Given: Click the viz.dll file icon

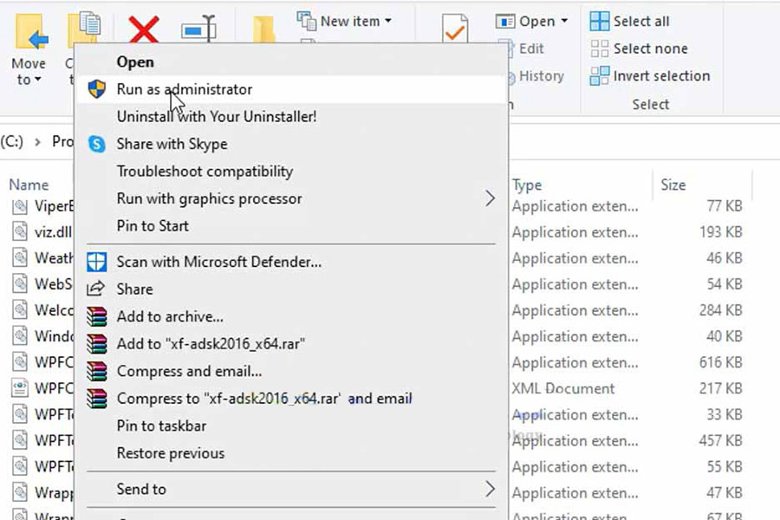Looking at the screenshot, I should coord(20,232).
